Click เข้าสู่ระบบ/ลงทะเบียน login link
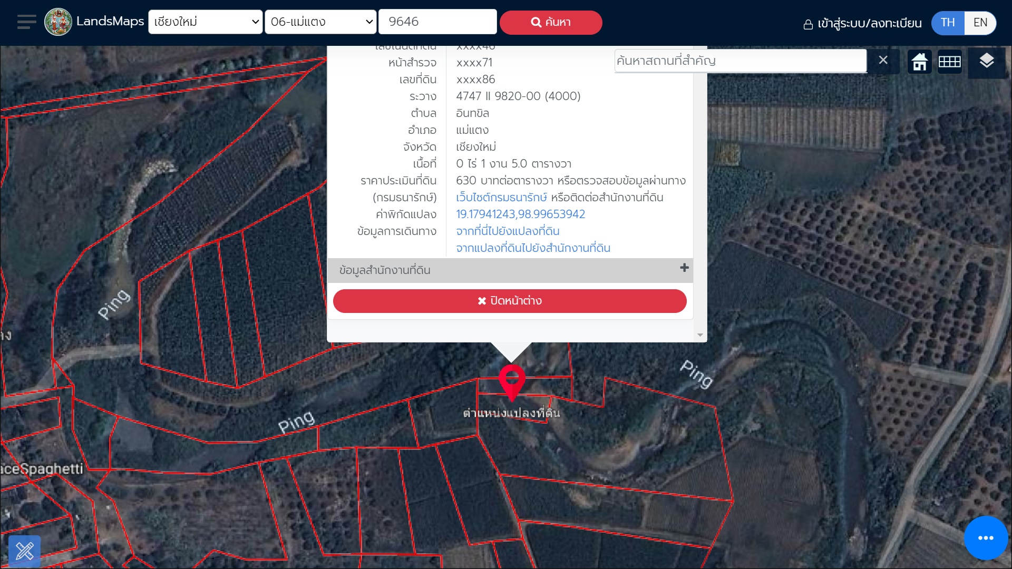1012x569 pixels. 862,23
